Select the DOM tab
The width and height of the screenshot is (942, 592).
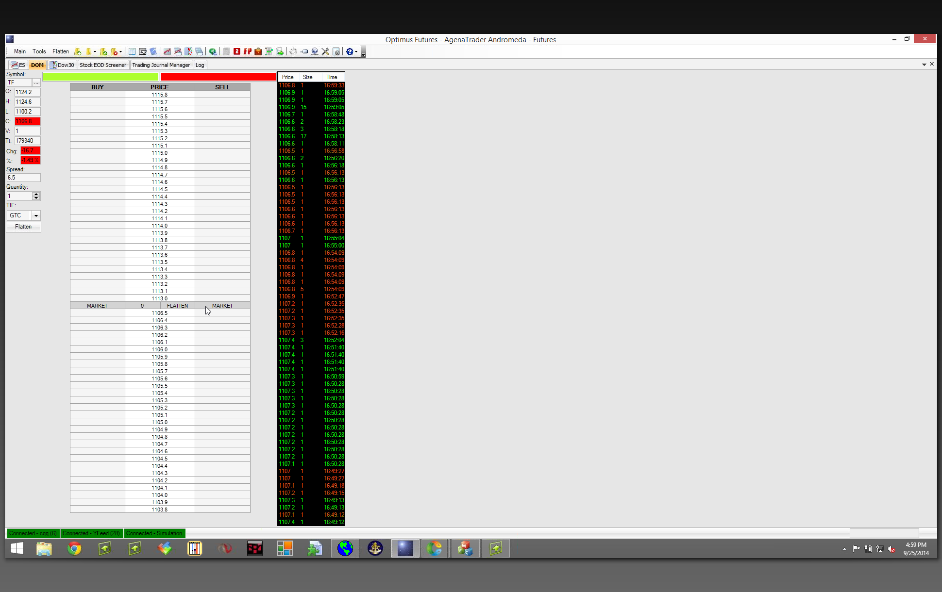pos(37,65)
